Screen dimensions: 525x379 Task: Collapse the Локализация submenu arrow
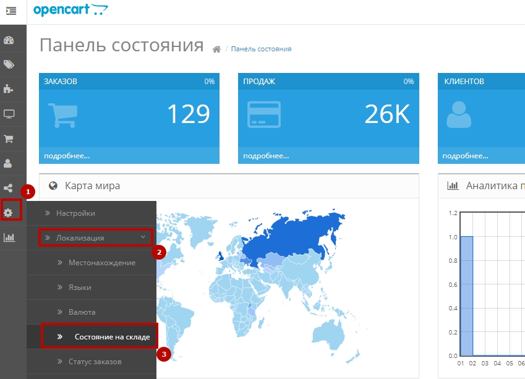[x=143, y=237]
